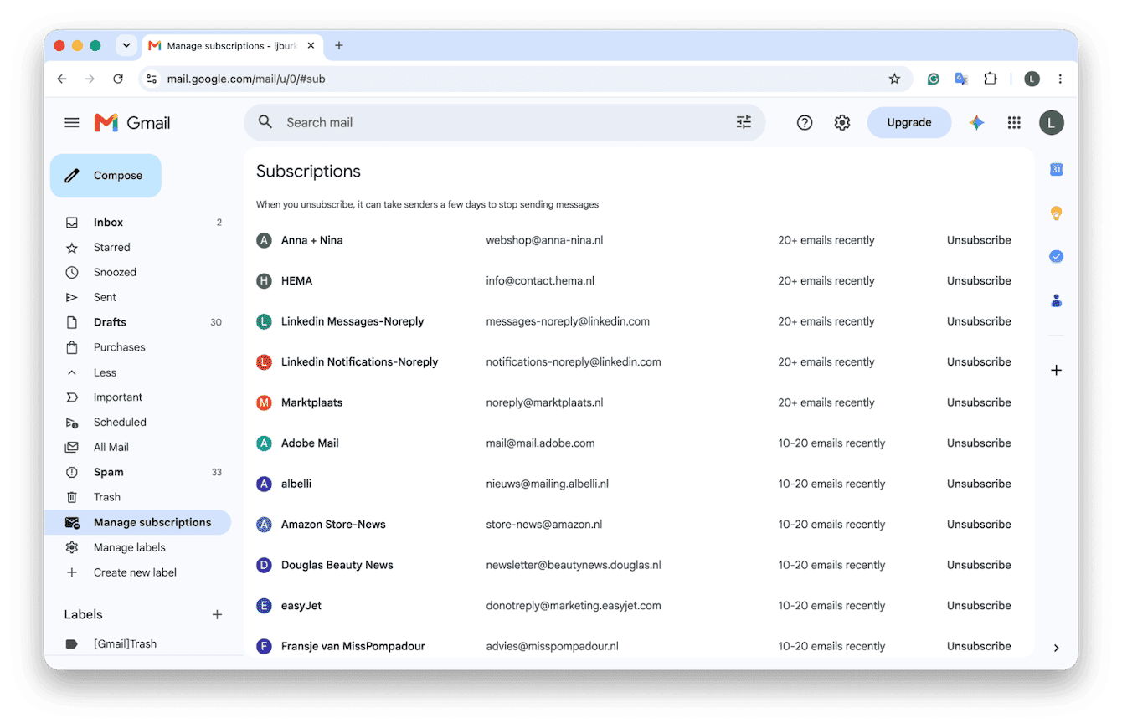Bookmark this page with the star icon
The height and width of the screenshot is (728, 1122).
(894, 79)
